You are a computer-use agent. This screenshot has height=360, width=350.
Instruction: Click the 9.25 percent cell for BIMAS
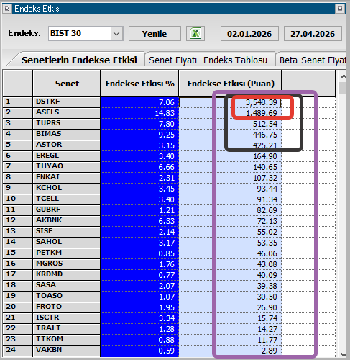[x=139, y=135]
